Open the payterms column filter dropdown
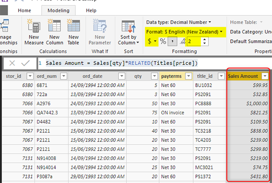 [189, 76]
